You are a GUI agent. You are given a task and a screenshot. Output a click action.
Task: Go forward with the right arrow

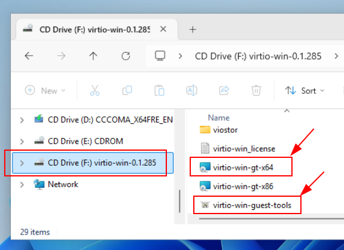pos(61,56)
